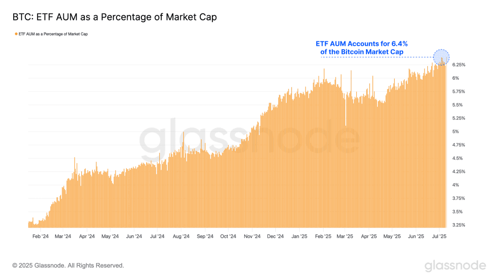Click the Sep '24 x-axis label
The image size is (499, 280).
coord(205,237)
